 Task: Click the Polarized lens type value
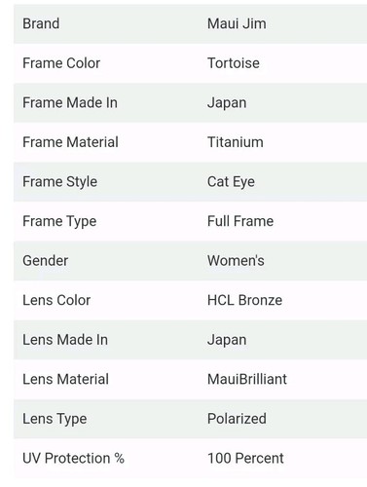tap(237, 419)
